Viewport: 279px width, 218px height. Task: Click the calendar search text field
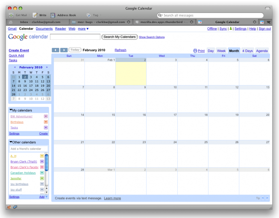(75, 37)
